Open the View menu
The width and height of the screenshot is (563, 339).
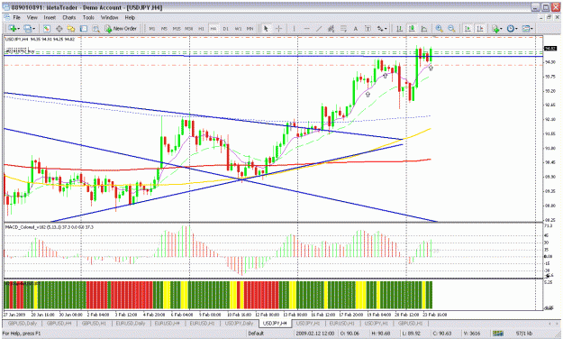32,17
